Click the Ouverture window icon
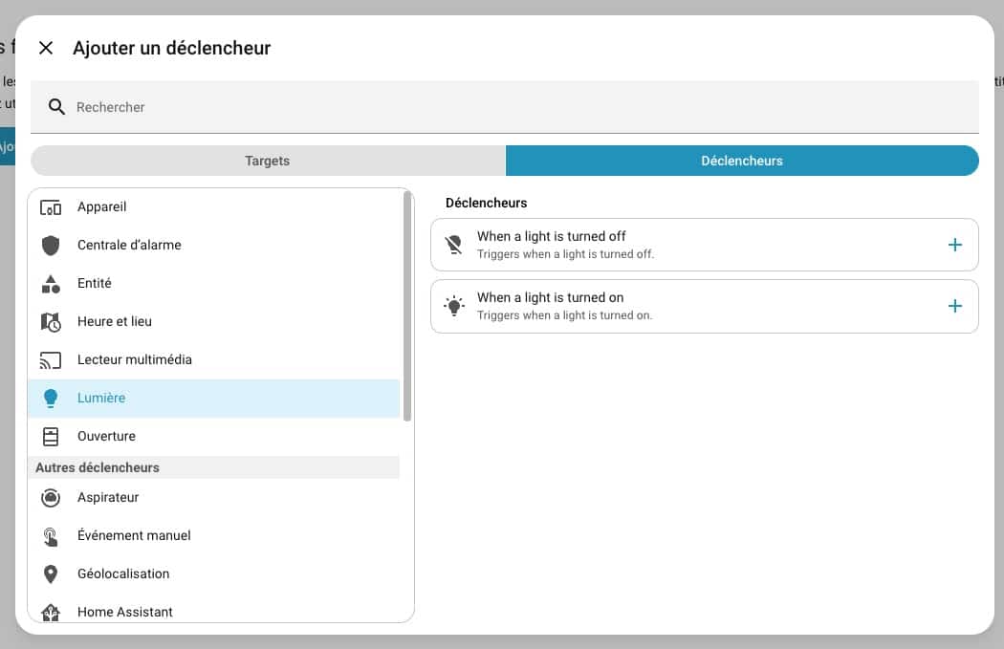 (x=51, y=437)
